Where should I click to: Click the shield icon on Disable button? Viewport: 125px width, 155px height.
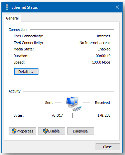[45, 131]
